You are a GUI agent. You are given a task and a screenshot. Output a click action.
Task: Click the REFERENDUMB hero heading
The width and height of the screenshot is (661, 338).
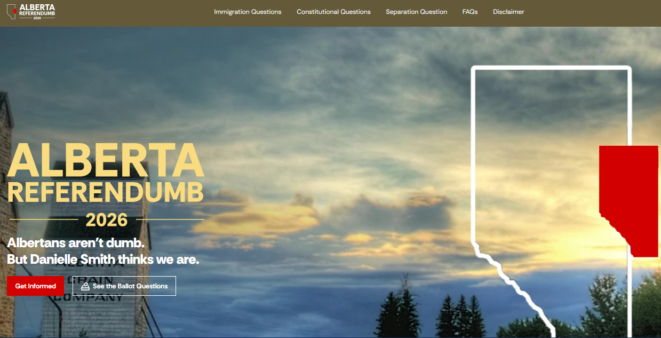click(106, 192)
